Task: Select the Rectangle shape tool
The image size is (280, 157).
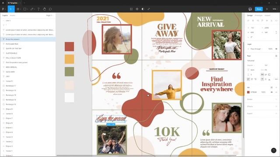Action: pos(25,9)
